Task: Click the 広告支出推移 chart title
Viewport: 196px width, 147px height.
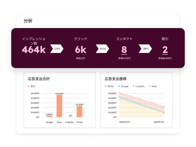Action: click(x=116, y=79)
